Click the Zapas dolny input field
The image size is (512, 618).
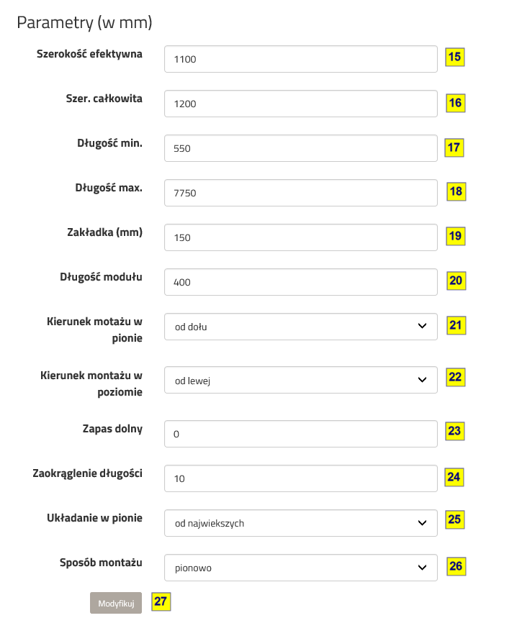300,433
